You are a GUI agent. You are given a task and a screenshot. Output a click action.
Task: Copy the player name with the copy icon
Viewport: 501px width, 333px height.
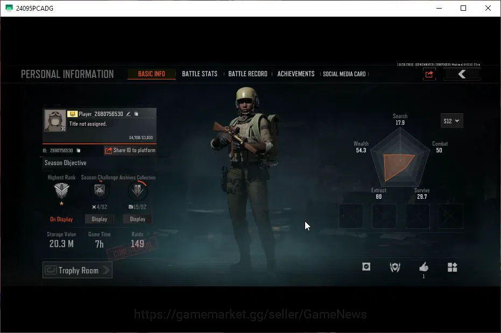(137, 114)
